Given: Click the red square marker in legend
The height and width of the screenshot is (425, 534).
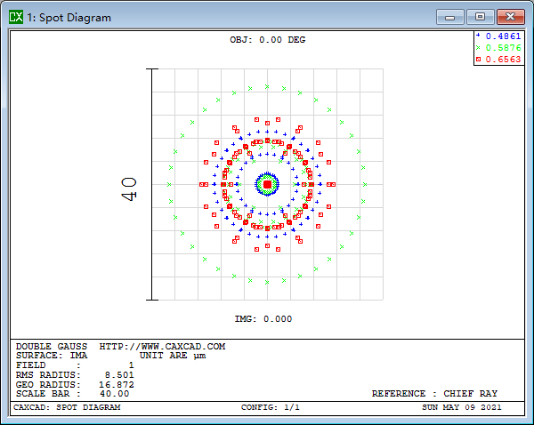Looking at the screenshot, I should pos(478,60).
